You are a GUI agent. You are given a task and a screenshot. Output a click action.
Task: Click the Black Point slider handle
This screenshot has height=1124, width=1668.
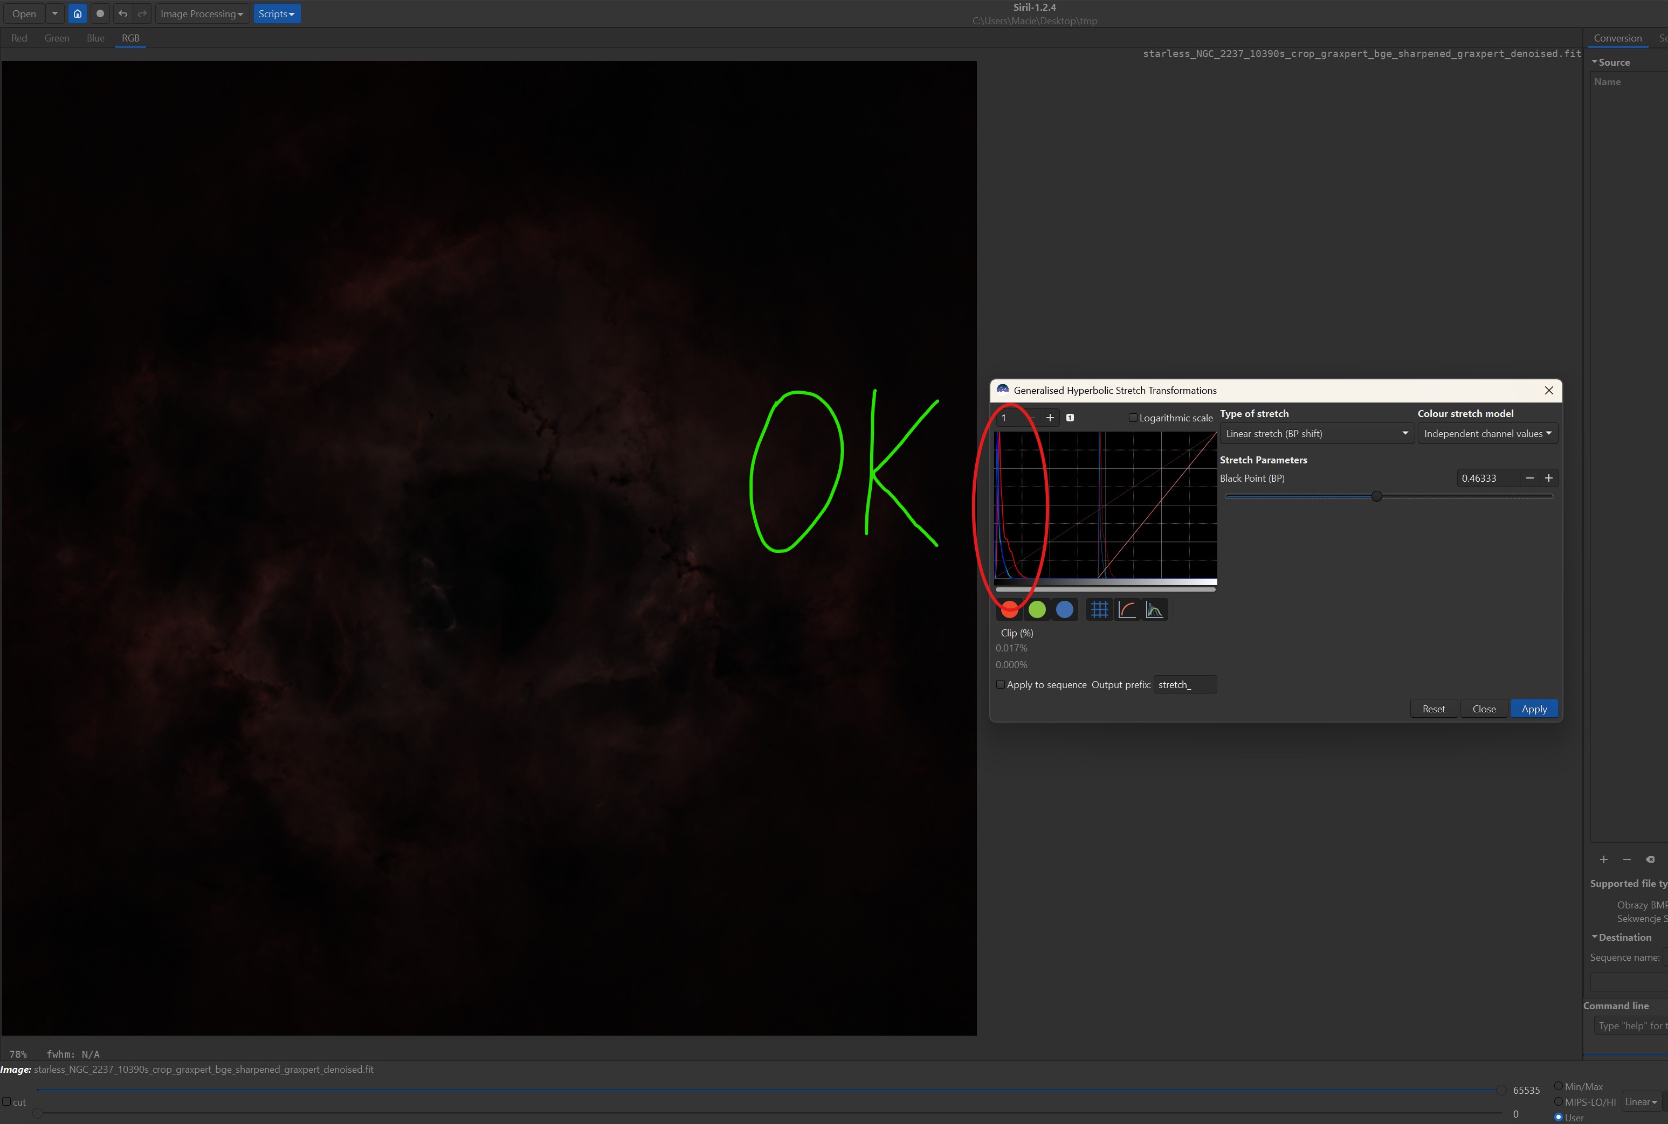tap(1376, 496)
